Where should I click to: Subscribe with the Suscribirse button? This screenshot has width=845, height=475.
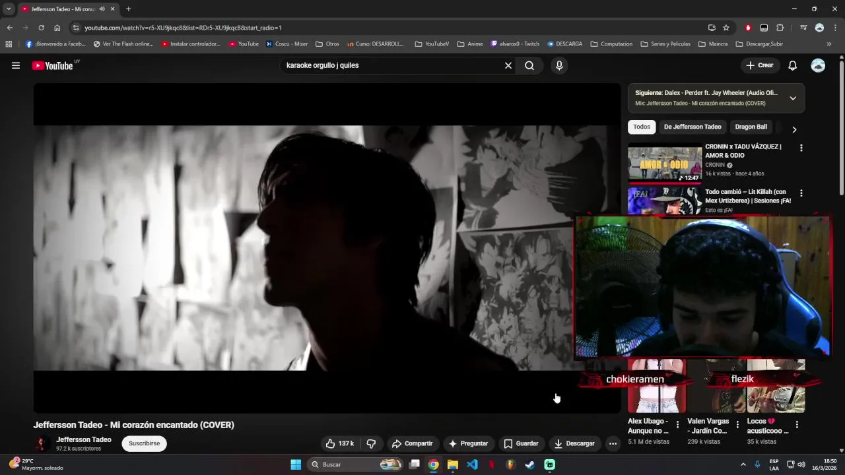(x=144, y=443)
